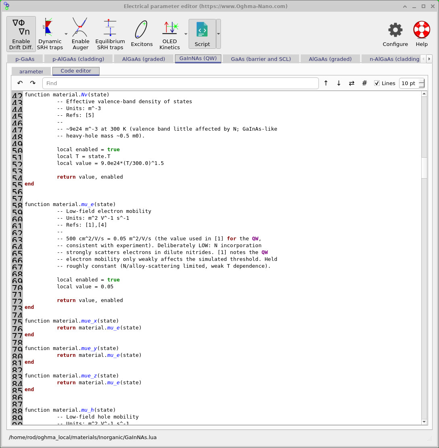Viewport: 439px width, 448px height.
Task: Select the Code editor sub-tab
Action: pos(76,71)
